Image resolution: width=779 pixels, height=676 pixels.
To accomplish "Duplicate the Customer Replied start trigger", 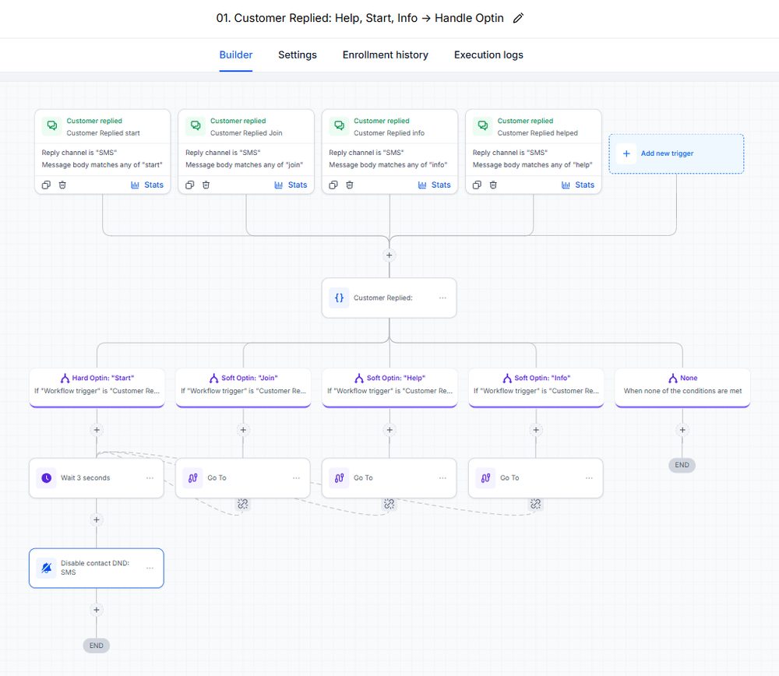I will [x=46, y=185].
